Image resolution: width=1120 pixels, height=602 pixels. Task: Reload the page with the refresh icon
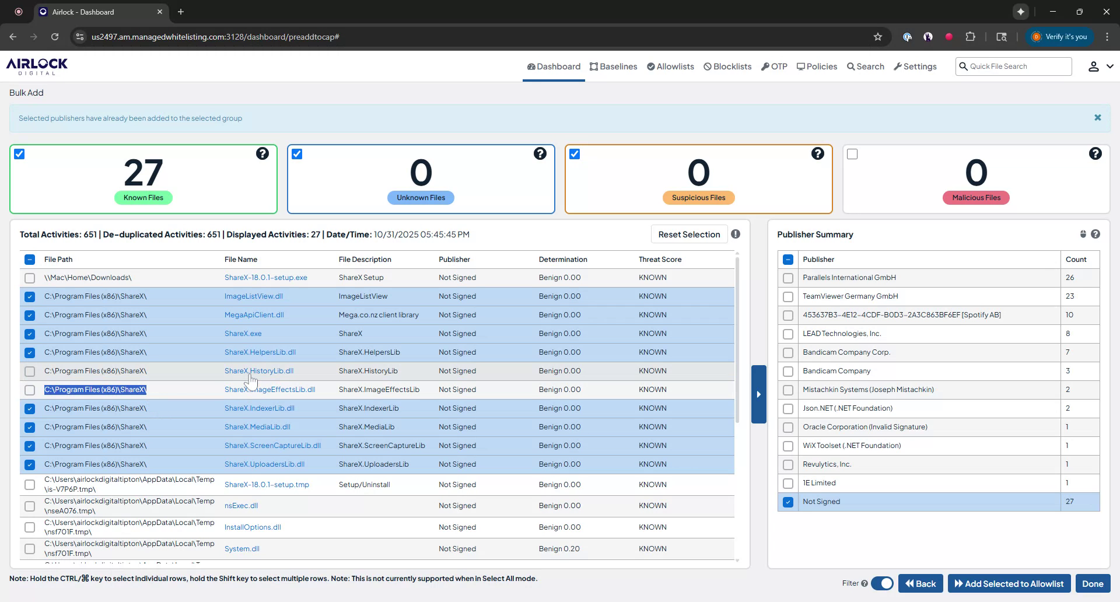(55, 37)
